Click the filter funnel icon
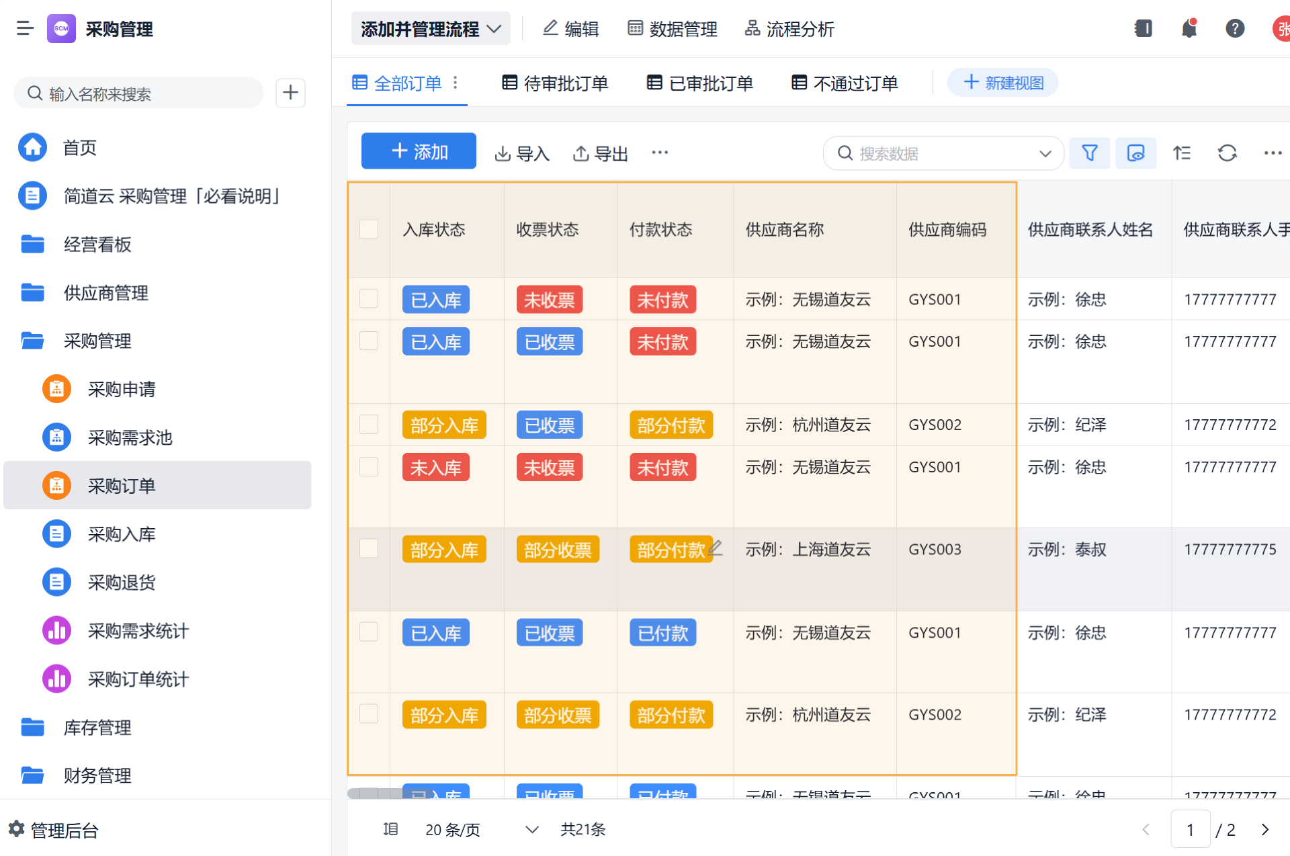This screenshot has height=856, width=1290. 1089,153
